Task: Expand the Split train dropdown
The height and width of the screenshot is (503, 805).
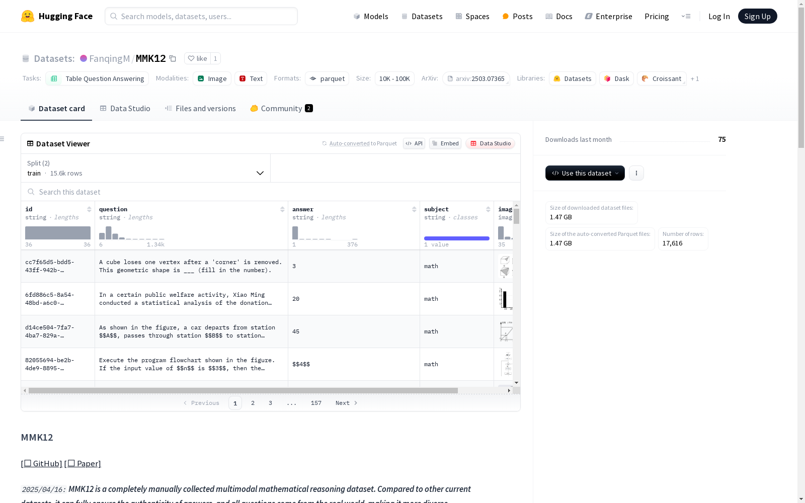Action: pos(146,168)
